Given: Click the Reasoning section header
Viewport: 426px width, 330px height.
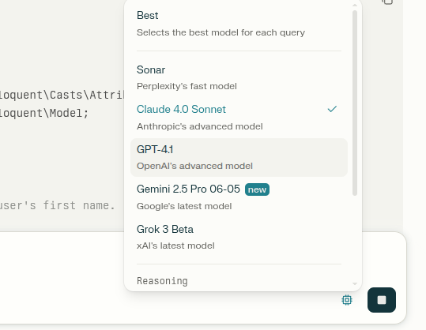Looking at the screenshot, I should (162, 281).
